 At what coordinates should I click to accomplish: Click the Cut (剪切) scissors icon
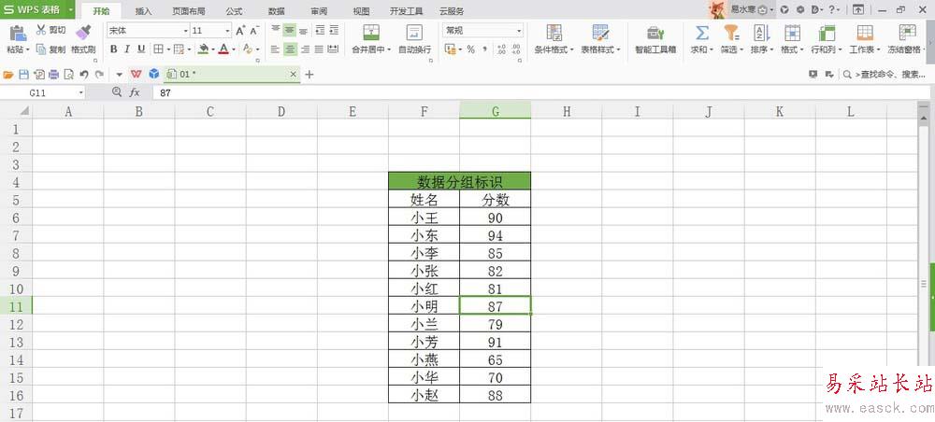(41, 30)
